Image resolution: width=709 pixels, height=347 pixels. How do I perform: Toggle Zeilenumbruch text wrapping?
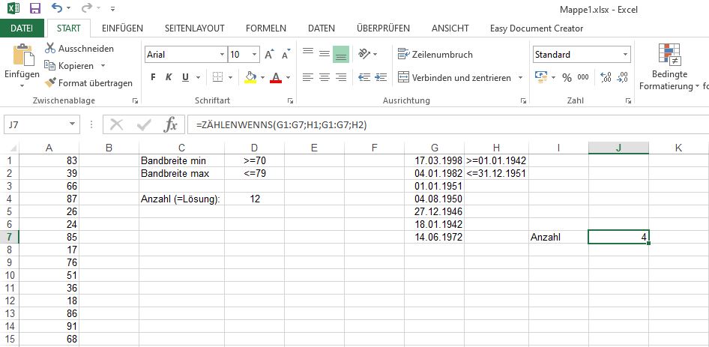pyautogui.click(x=436, y=55)
